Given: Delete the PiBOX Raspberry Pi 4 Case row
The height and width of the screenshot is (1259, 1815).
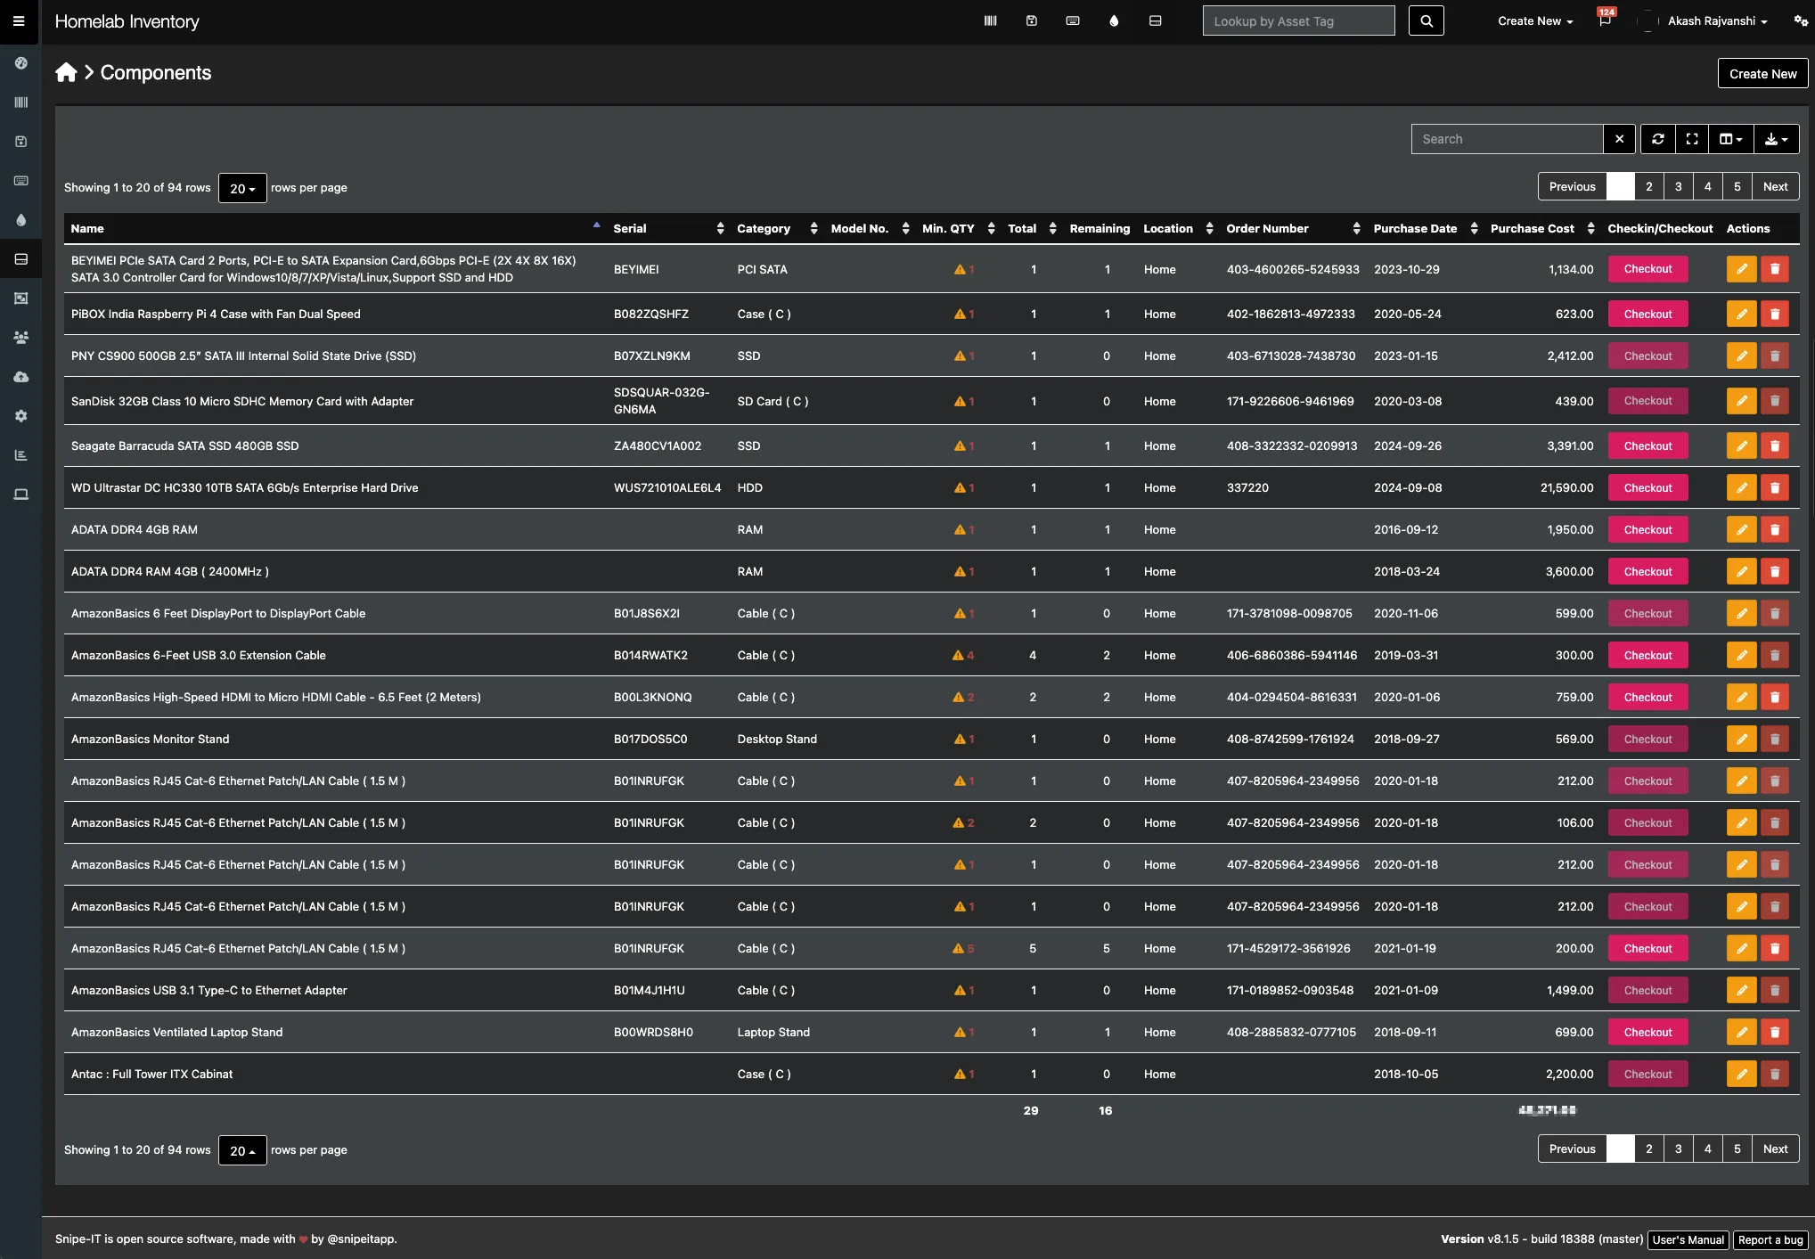Looking at the screenshot, I should 1775,315.
